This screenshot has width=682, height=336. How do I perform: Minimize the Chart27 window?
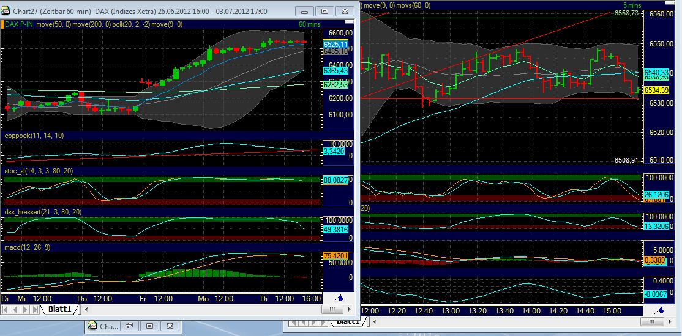pyautogui.click(x=305, y=11)
